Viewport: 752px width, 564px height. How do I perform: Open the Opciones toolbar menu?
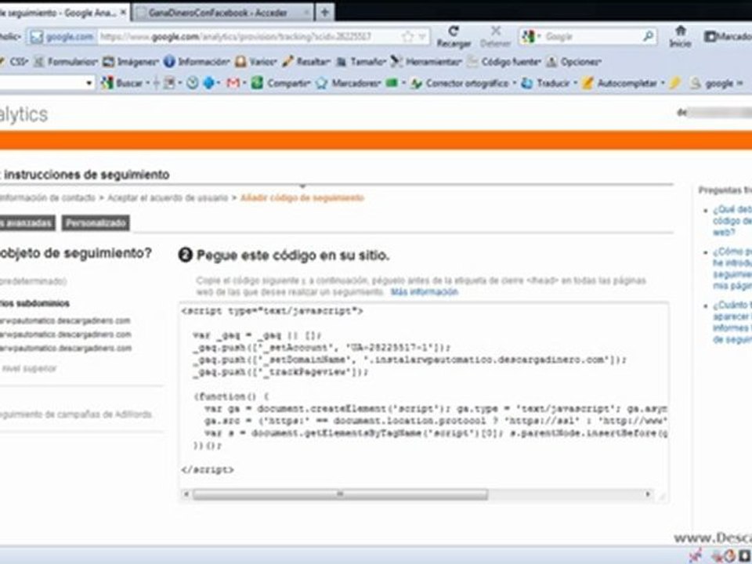573,62
